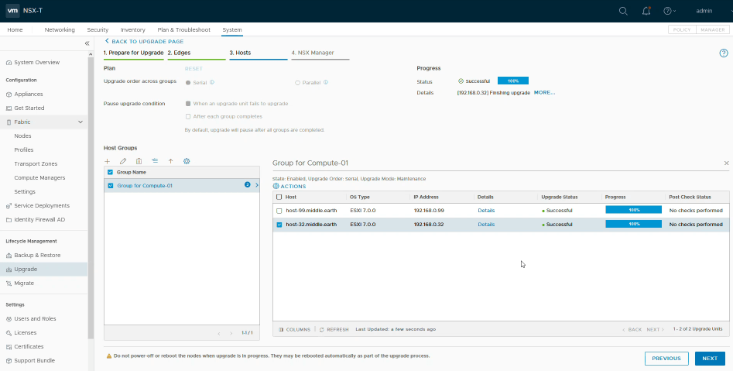The image size is (733, 371).
Task: Click the NEXT button
Action: tap(710, 359)
